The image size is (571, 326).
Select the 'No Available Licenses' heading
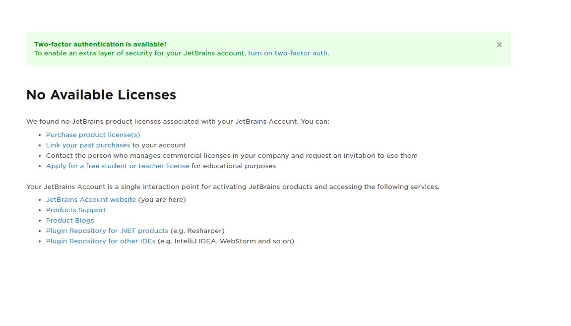pos(101,95)
